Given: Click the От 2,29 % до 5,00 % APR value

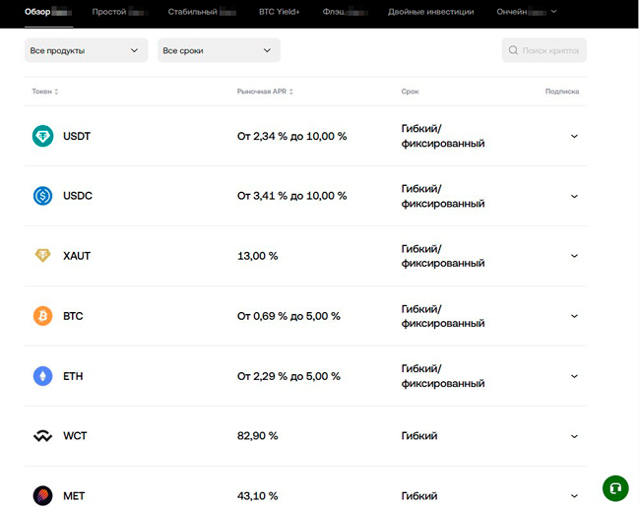Looking at the screenshot, I should click(288, 376).
